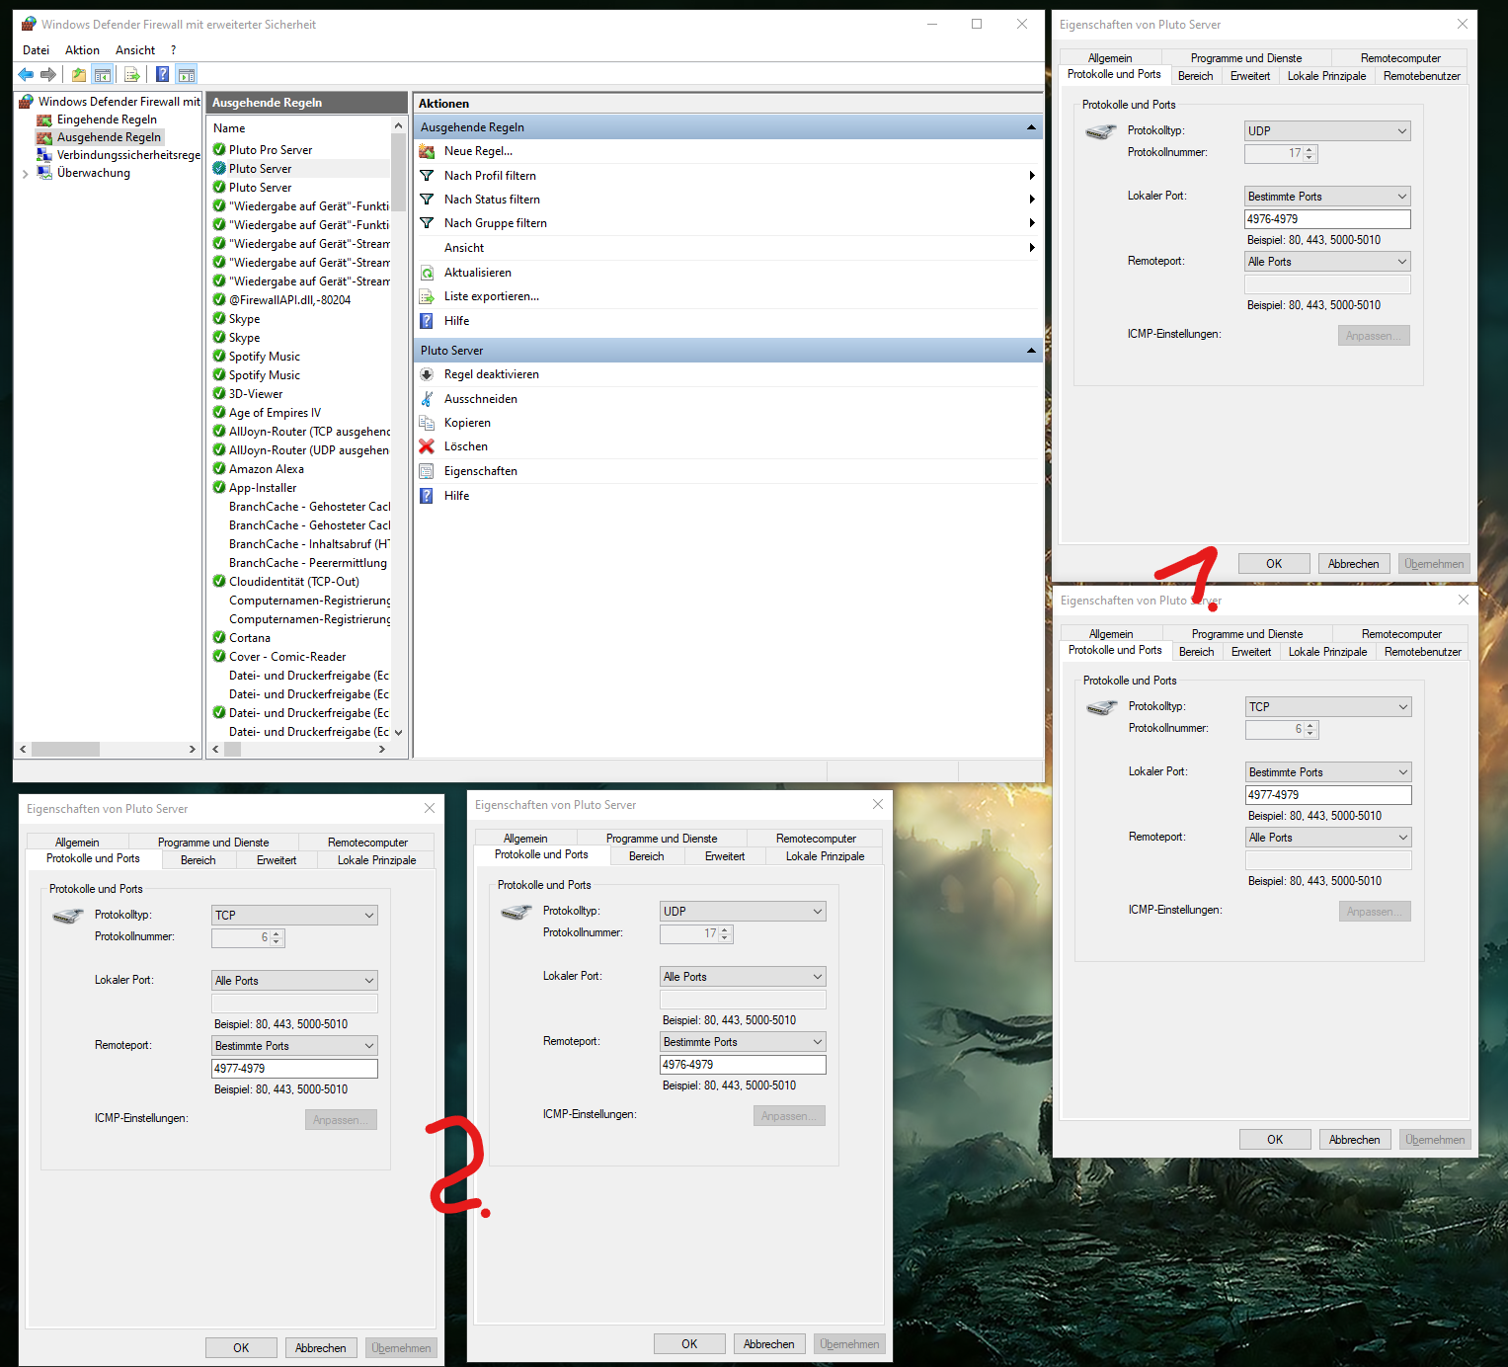Click the Kopieren icon

[x=427, y=423]
